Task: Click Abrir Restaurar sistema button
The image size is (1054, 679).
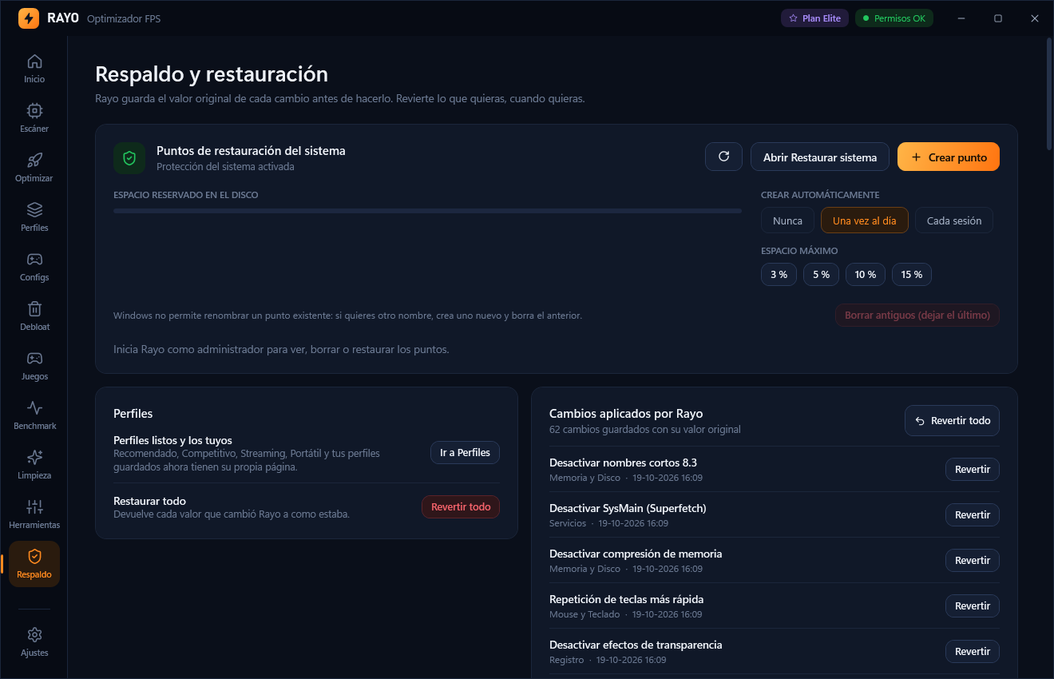Action: (820, 157)
